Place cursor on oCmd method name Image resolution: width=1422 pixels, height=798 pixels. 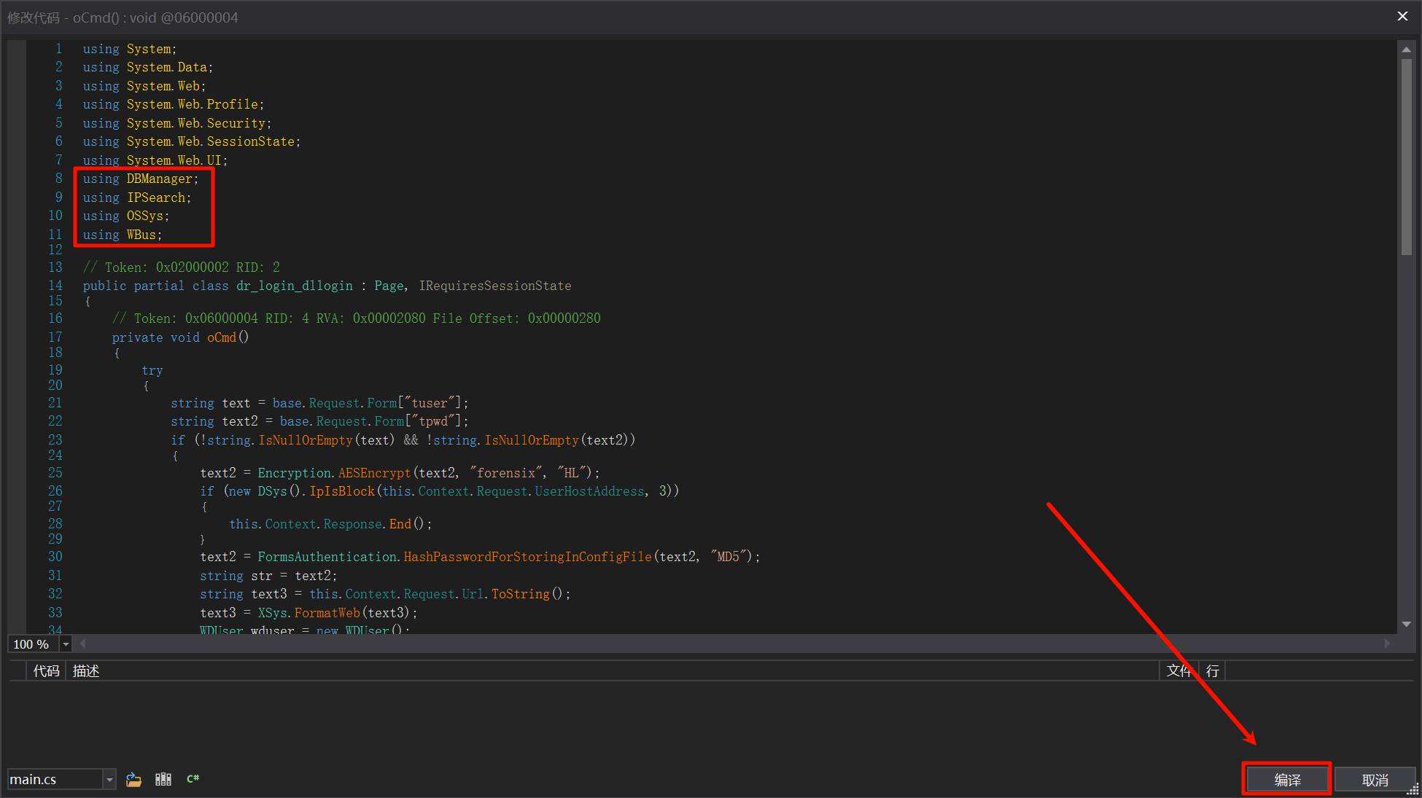click(x=222, y=337)
